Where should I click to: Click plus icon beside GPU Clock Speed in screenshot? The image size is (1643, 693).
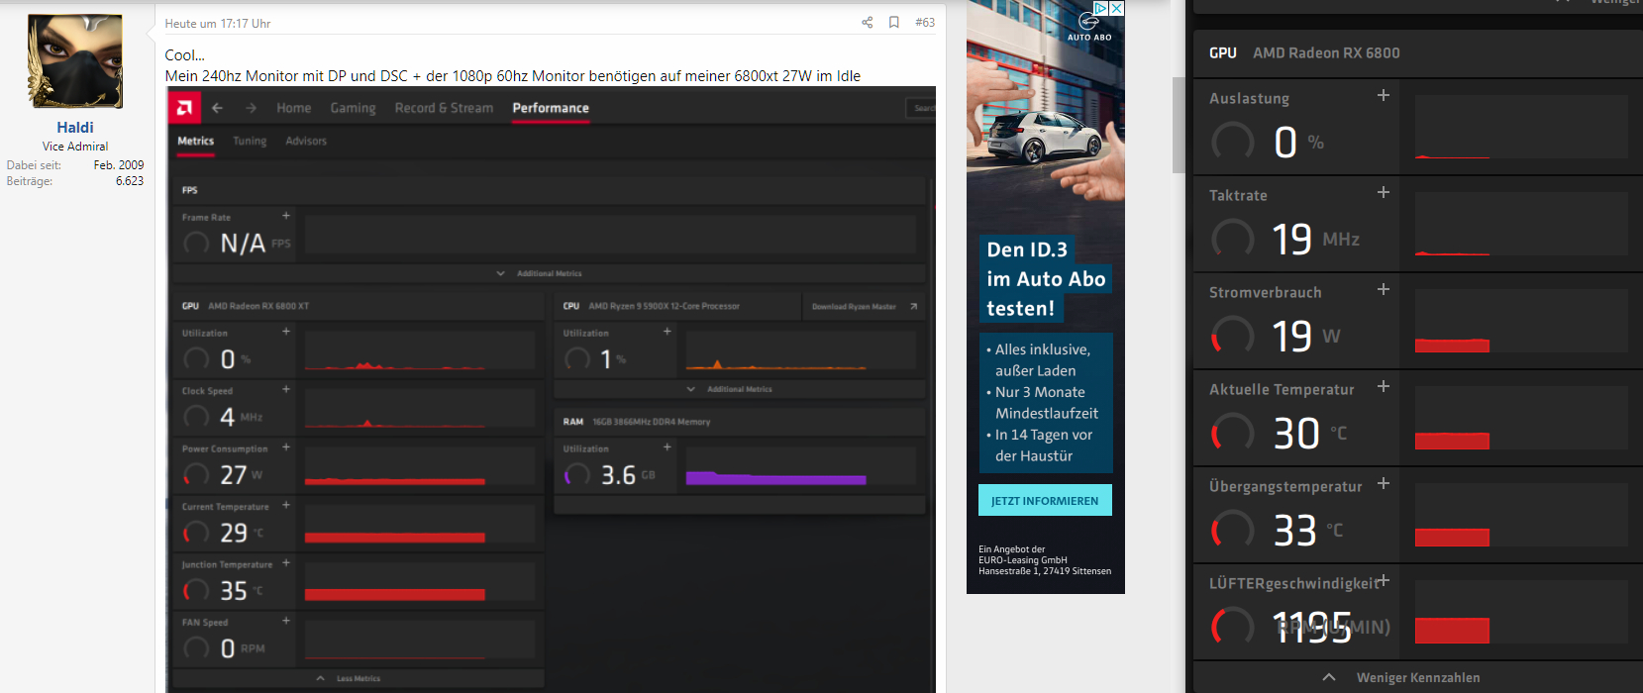point(286,389)
